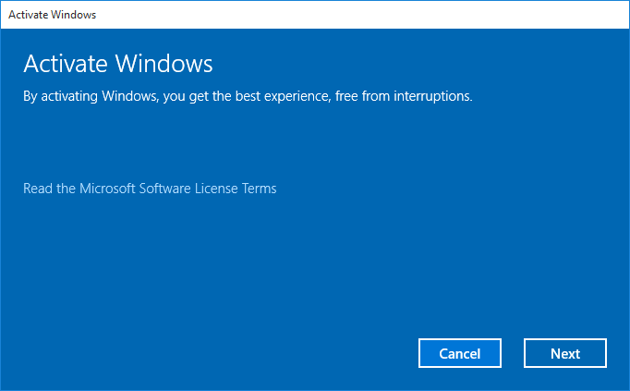Select the 'By activating Windows' description text
The height and width of the screenshot is (391, 630).
(248, 96)
